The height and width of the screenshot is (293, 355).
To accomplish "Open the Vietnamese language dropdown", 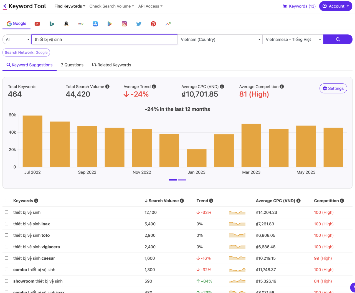I will (x=293, y=39).
